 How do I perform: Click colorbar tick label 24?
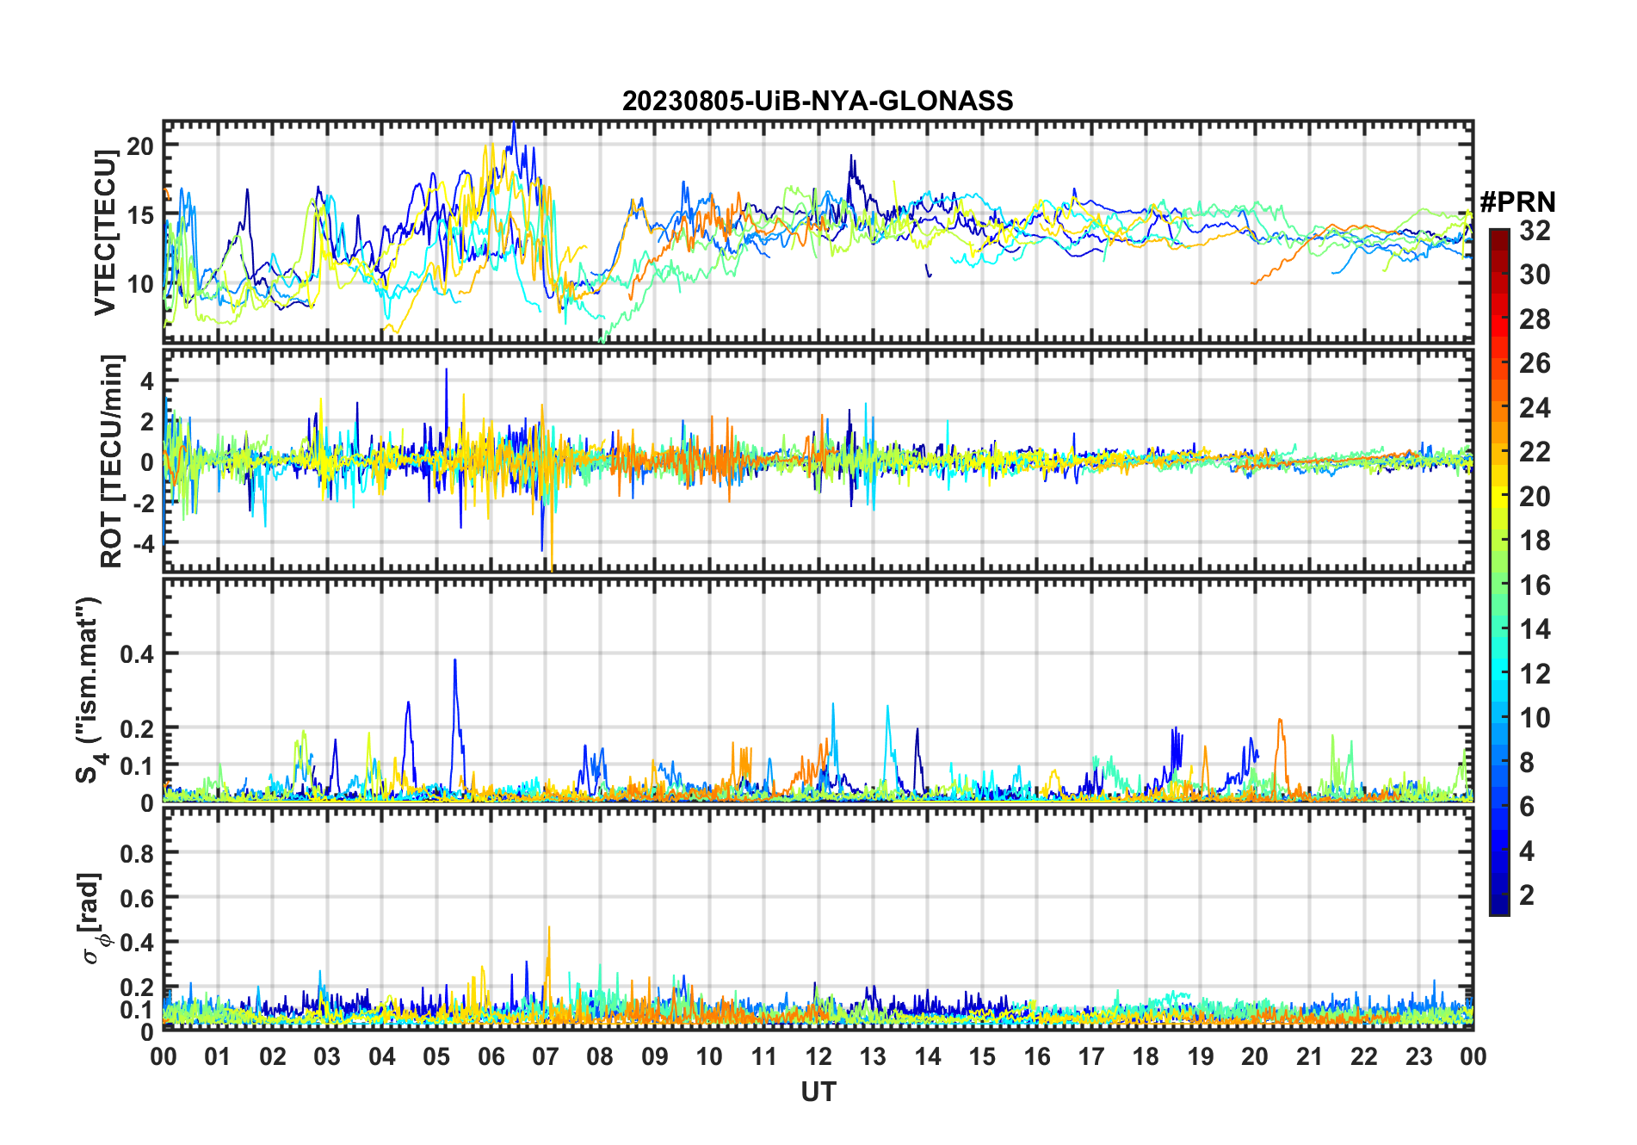pyautogui.click(x=1535, y=407)
